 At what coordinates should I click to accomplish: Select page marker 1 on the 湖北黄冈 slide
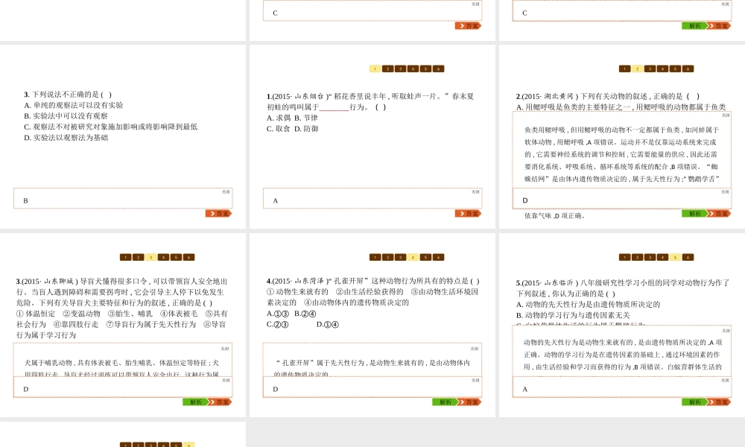[x=625, y=69]
